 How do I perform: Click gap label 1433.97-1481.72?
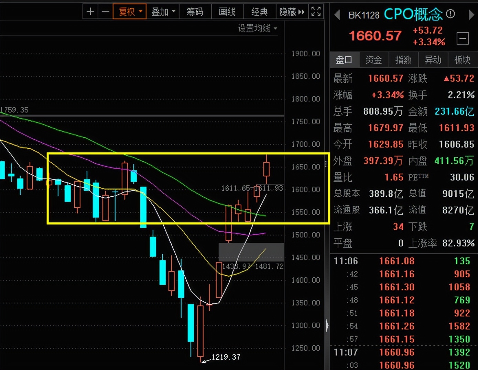(x=253, y=266)
